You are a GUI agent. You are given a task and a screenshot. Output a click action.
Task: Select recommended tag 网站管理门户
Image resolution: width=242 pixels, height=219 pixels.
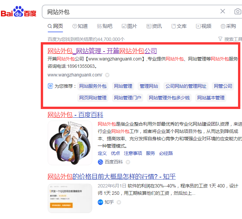[128, 98]
